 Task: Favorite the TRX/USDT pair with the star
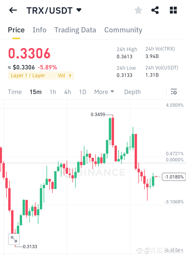pos(138,10)
